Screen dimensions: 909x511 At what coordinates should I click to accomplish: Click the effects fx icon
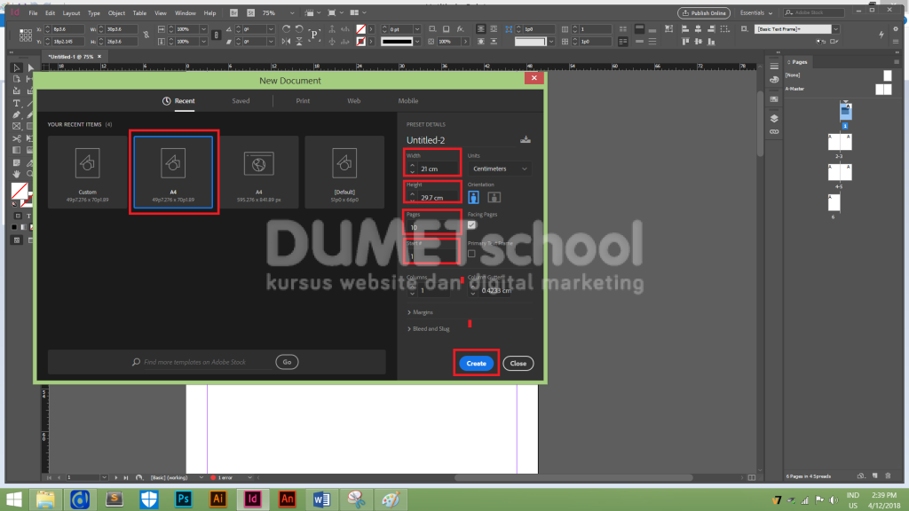[460, 29]
